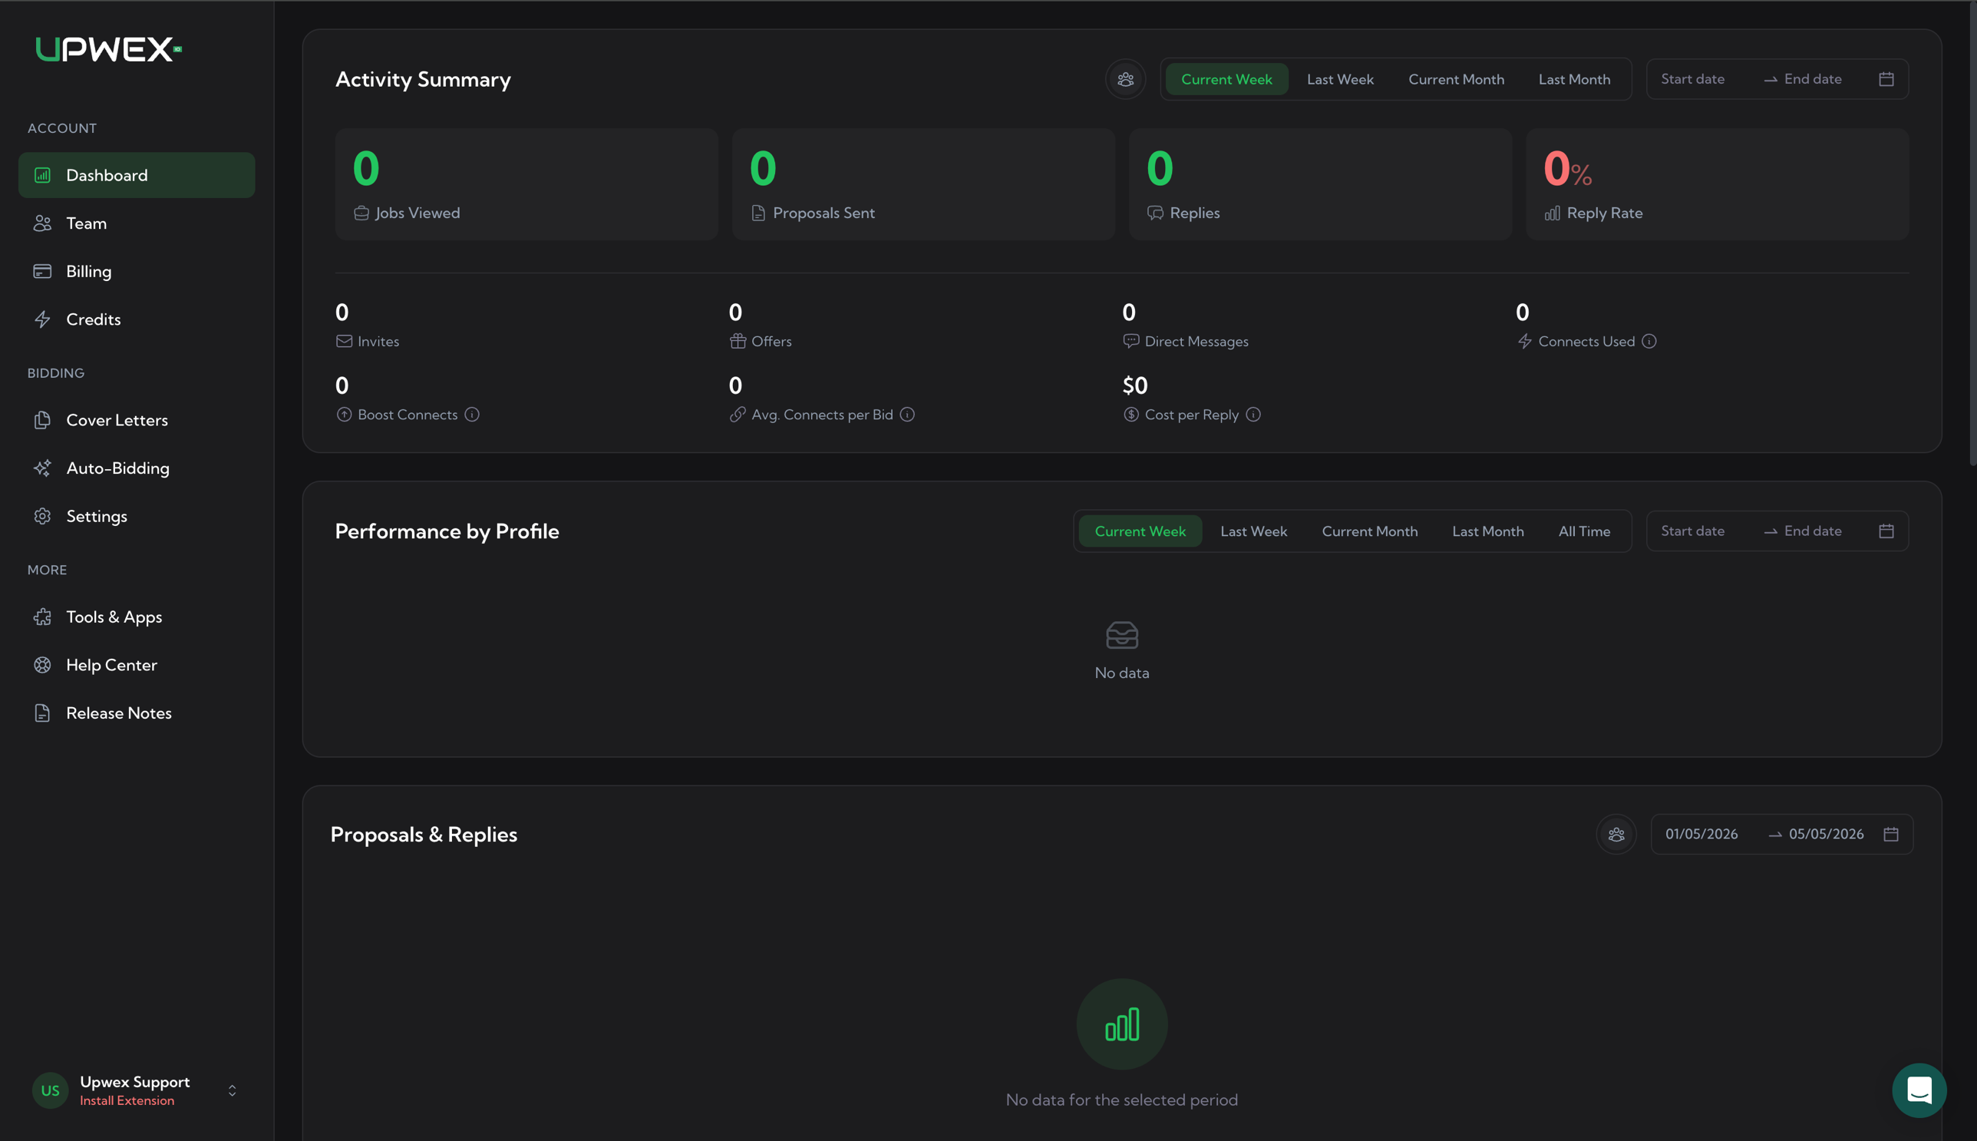Open team filter in Activity Summary
This screenshot has width=1977, height=1141.
tap(1126, 79)
